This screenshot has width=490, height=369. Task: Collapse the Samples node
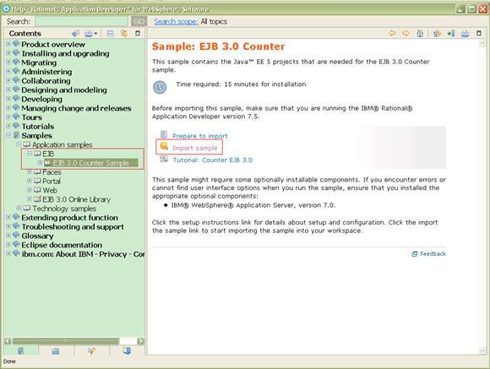point(8,135)
